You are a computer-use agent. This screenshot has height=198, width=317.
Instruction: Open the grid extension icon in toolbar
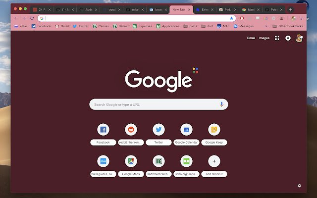[281, 18]
